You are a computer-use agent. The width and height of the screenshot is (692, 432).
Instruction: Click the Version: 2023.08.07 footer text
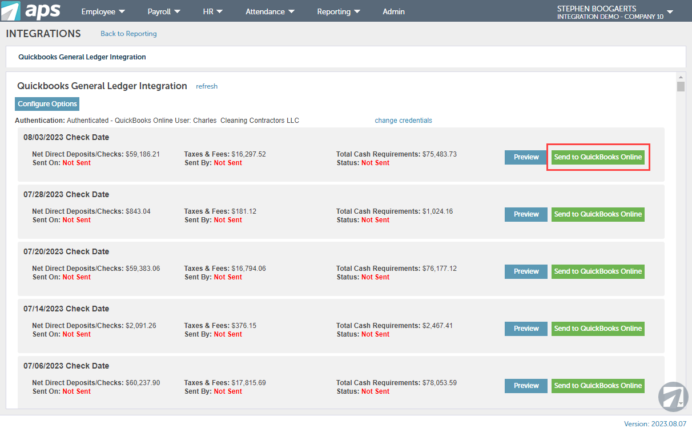click(655, 424)
